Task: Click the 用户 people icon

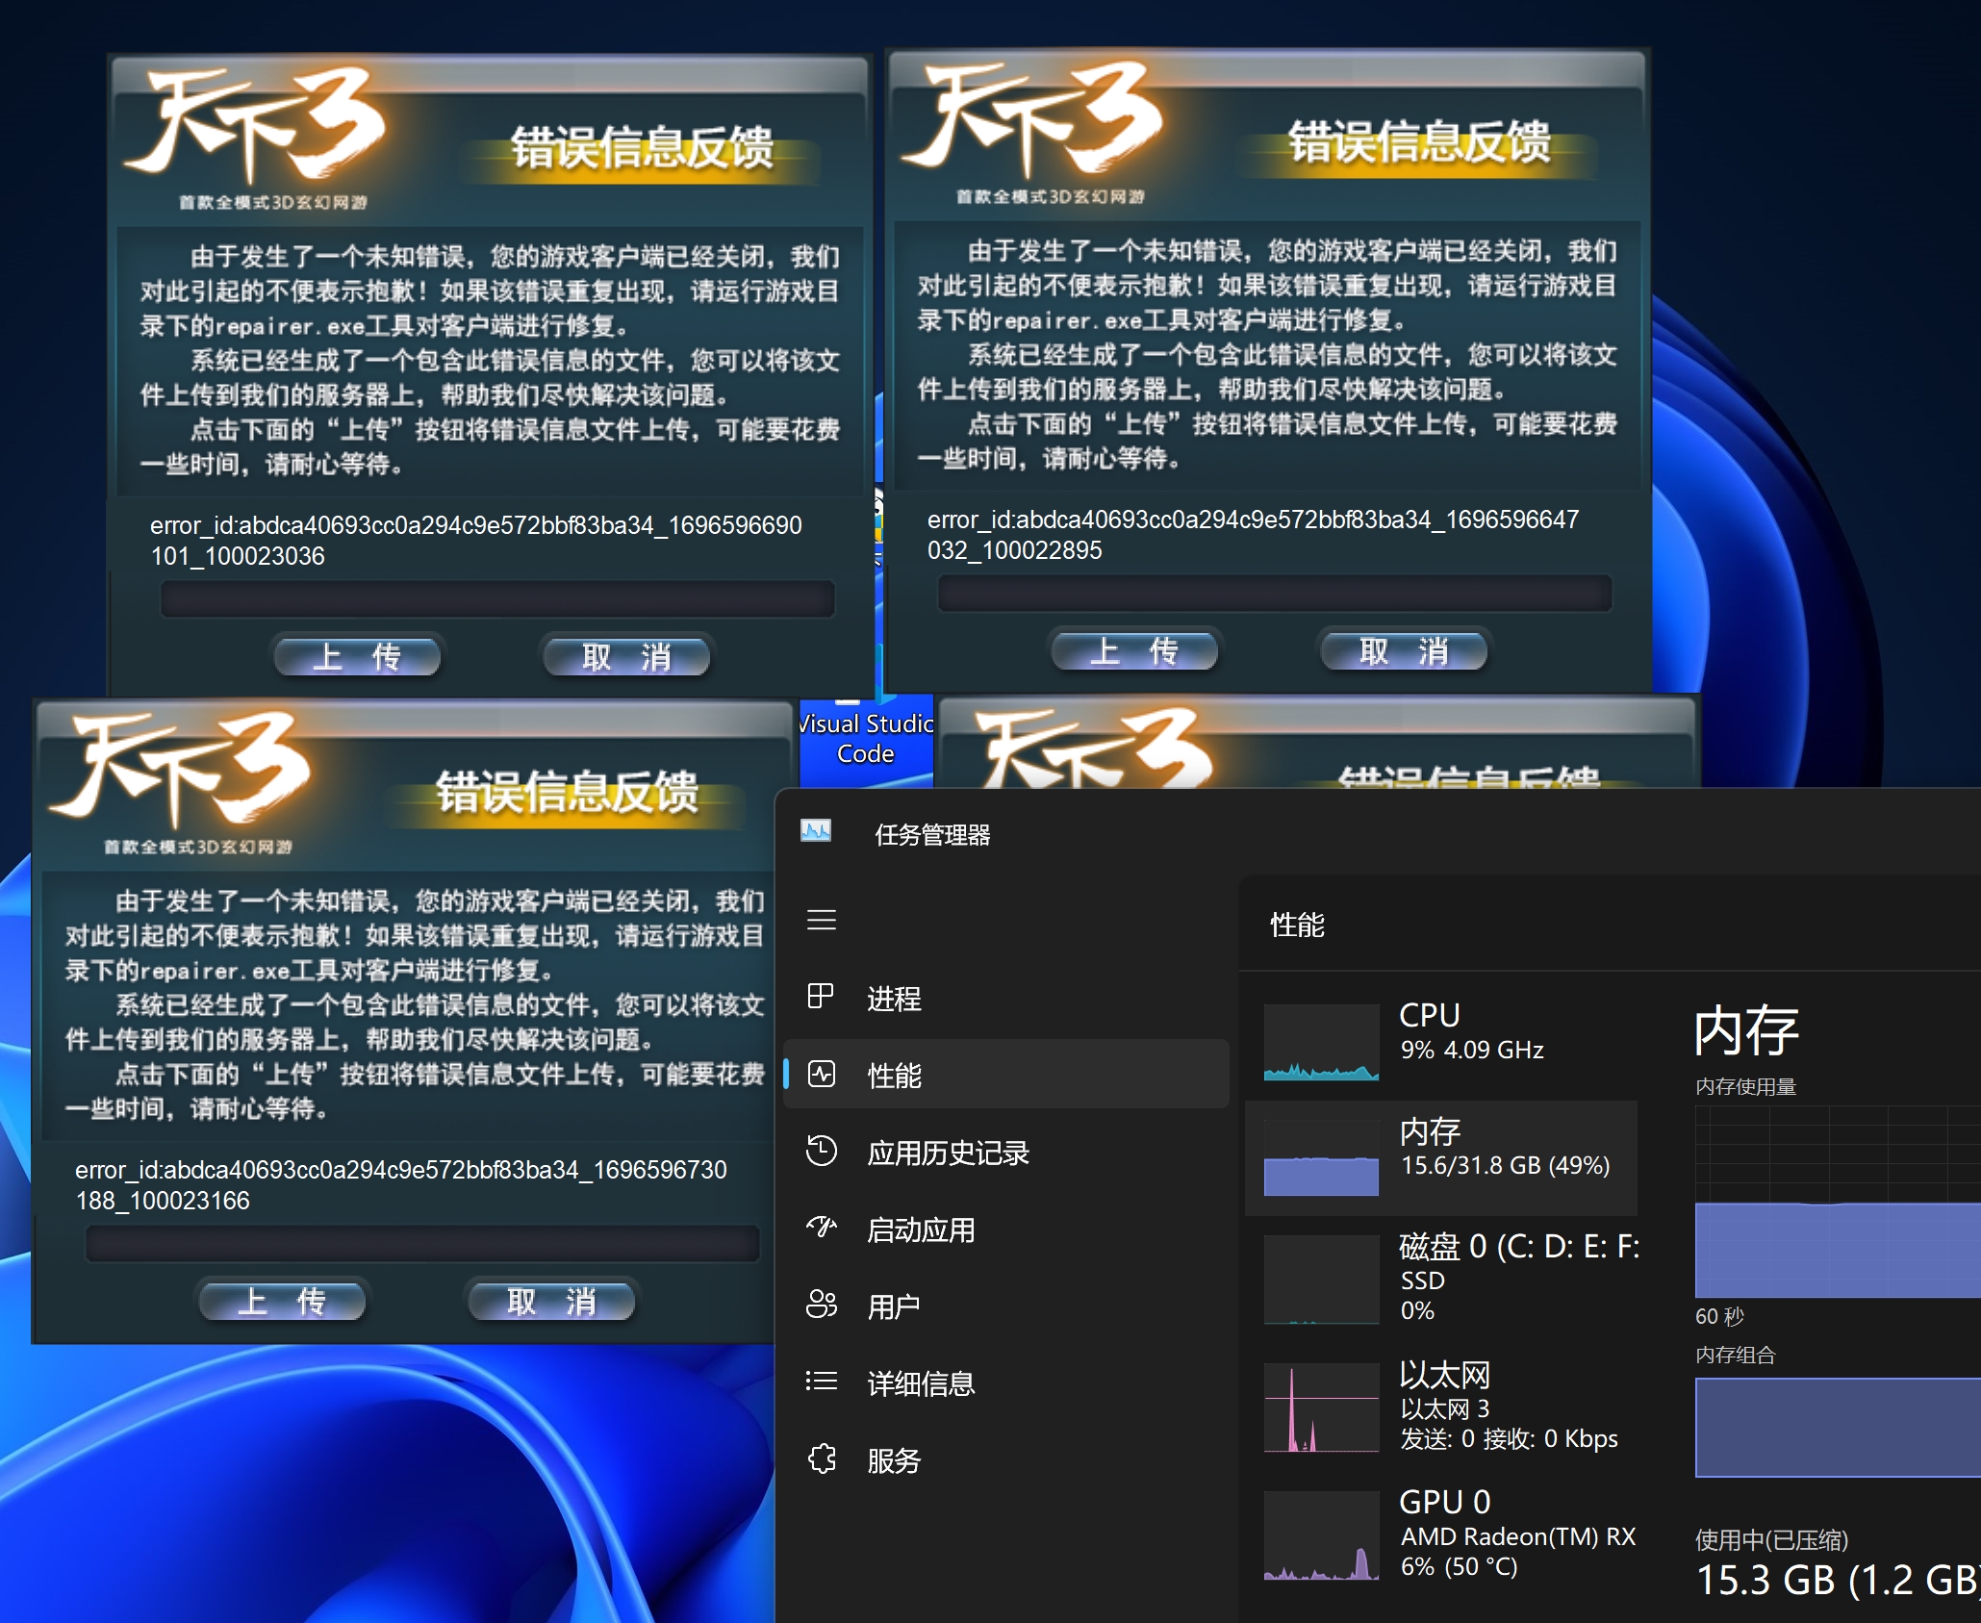Action: pos(821,1305)
